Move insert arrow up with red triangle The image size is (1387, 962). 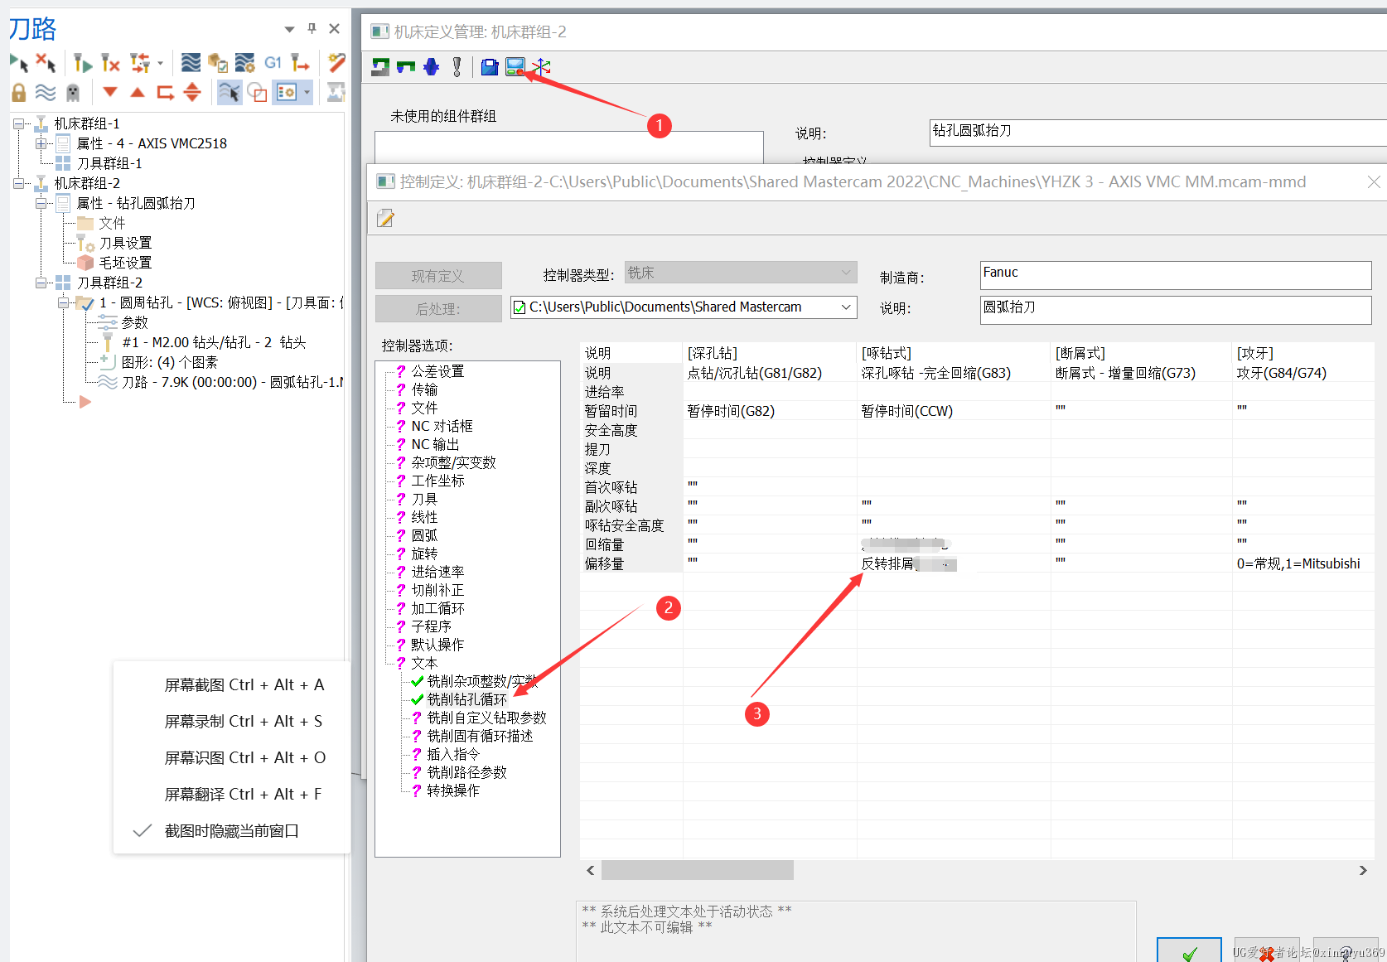coord(138,92)
